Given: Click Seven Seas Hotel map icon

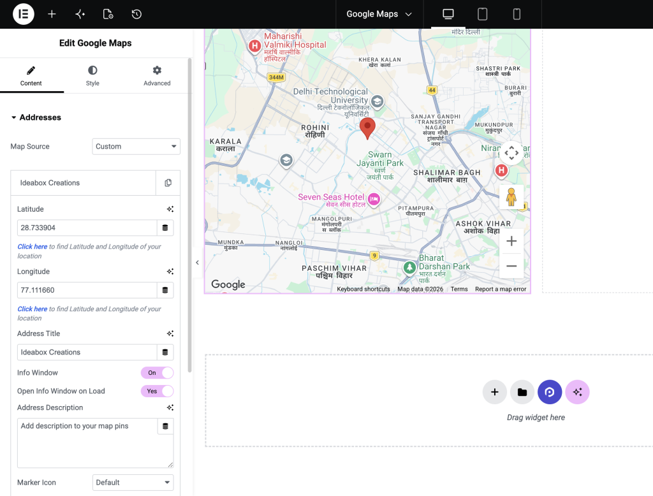Looking at the screenshot, I should coord(374,199).
